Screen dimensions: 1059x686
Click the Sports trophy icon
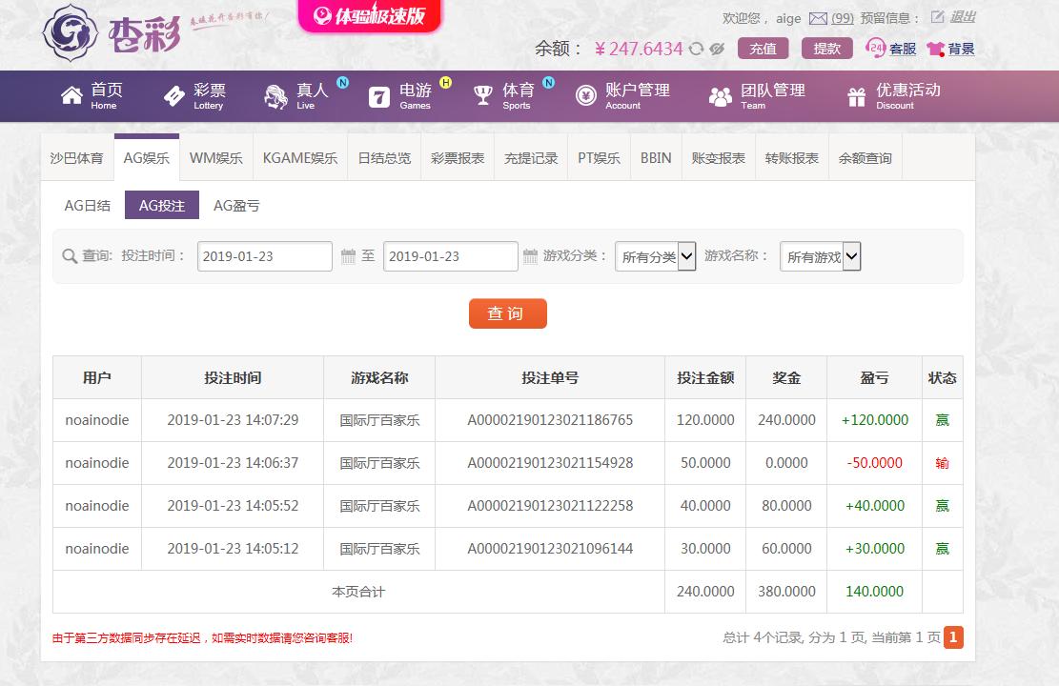[483, 96]
